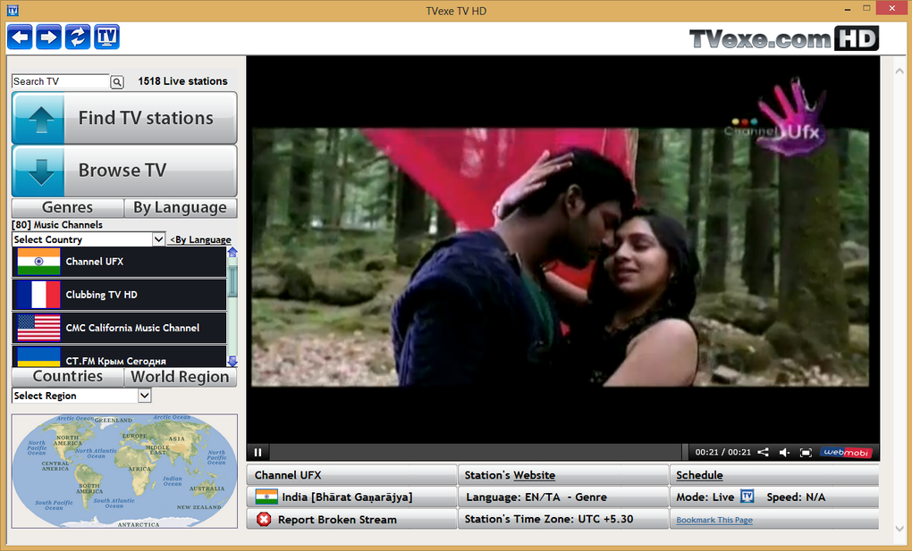Viewport: 912px width, 551px height.
Task: Pause the video playback
Action: click(x=258, y=452)
